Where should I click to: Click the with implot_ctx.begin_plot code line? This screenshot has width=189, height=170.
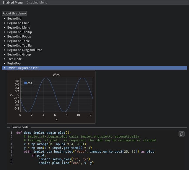(90, 152)
